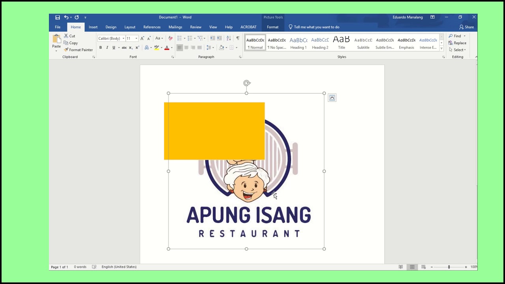Expand the Bullets list dropdown arrow
Image resolution: width=505 pixels, height=284 pixels.
click(x=185, y=38)
